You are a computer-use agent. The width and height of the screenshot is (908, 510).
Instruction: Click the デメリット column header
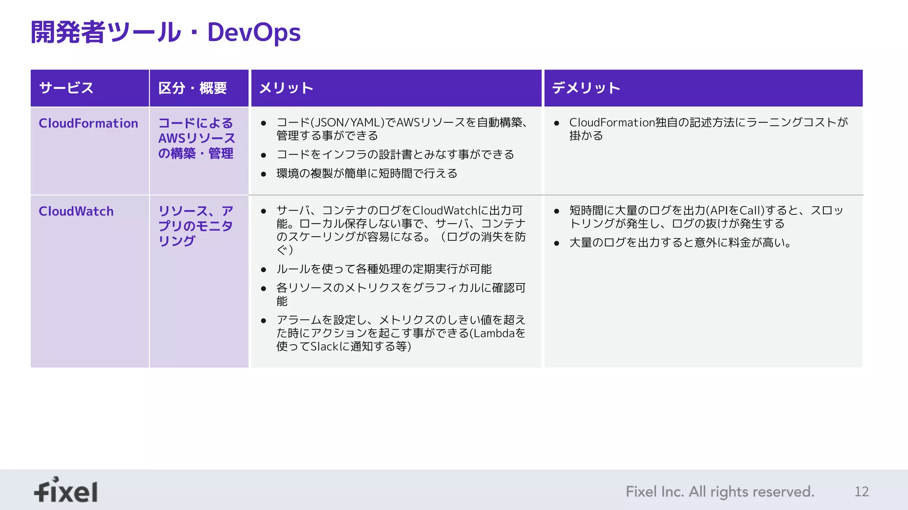586,88
